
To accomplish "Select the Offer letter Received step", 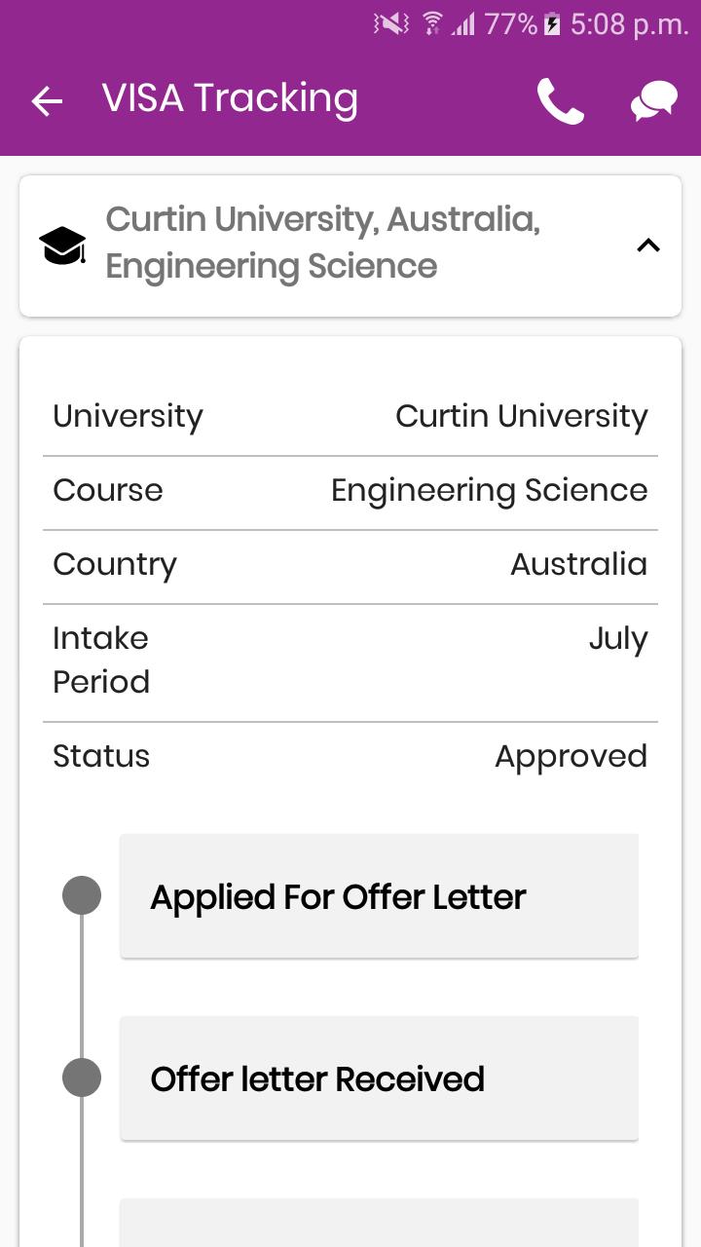I will click(380, 1078).
